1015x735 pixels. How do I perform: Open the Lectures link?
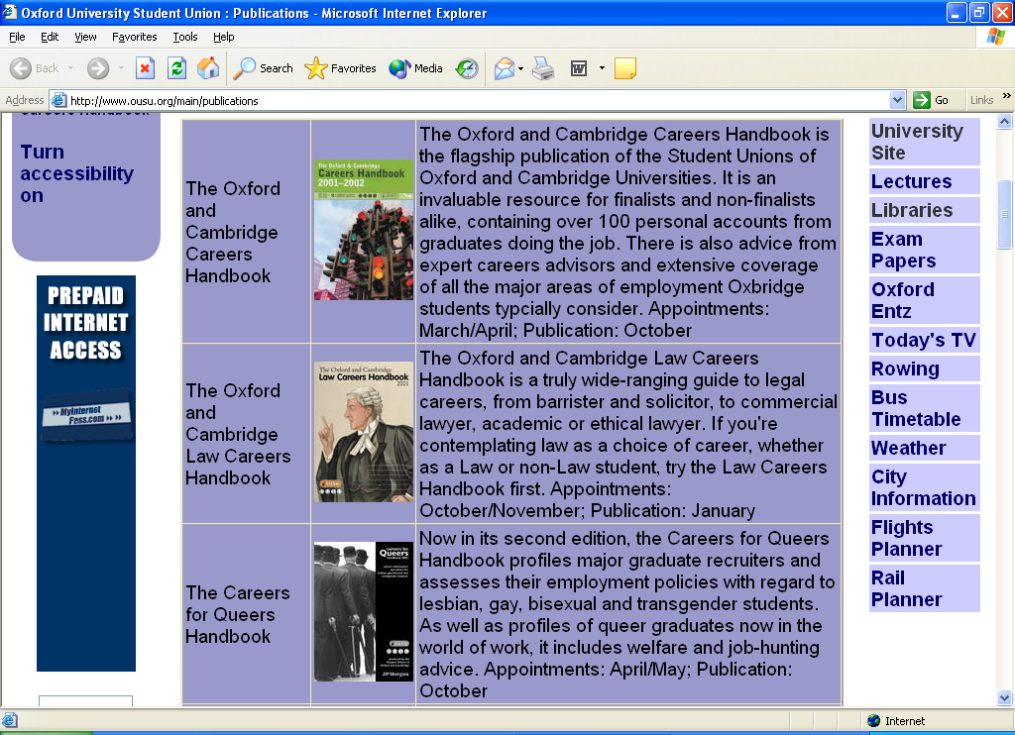pos(924,181)
